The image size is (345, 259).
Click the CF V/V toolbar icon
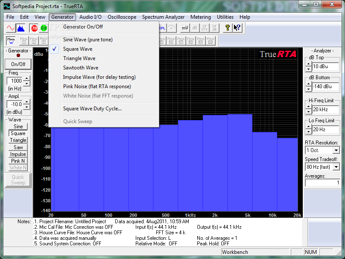click(x=205, y=28)
